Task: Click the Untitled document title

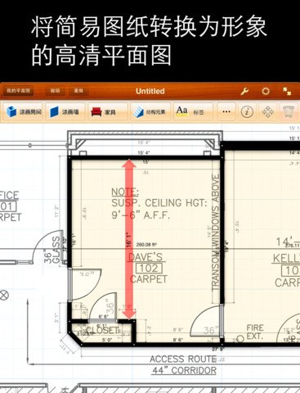Action: click(x=150, y=91)
